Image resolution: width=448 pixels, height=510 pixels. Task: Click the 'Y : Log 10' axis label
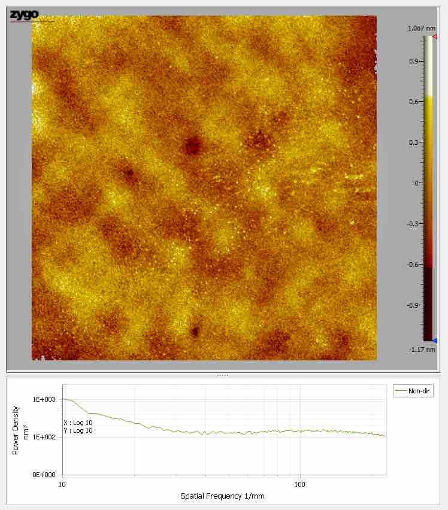pos(78,430)
